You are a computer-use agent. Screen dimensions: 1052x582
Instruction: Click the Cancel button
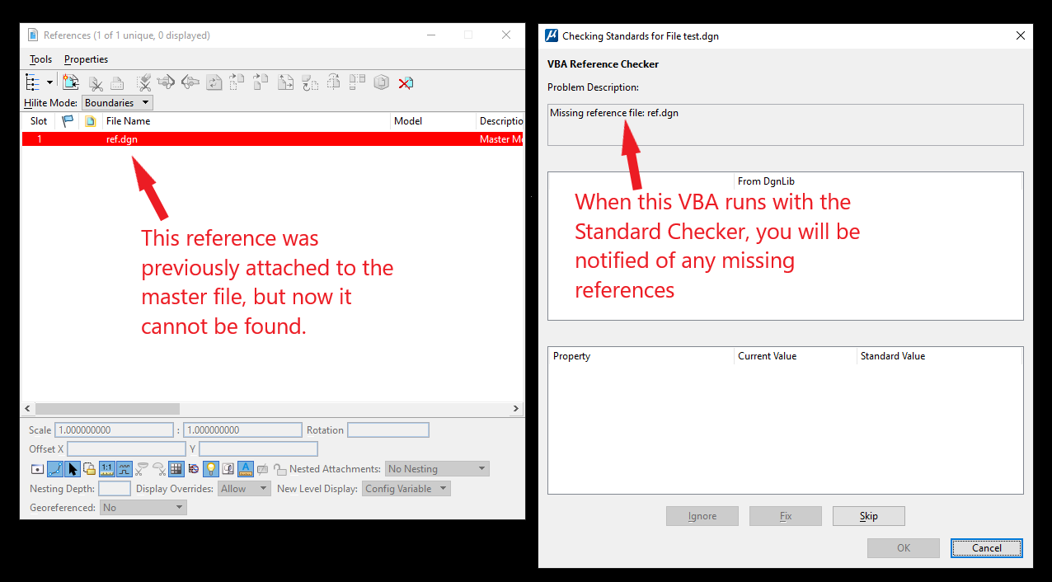pyautogui.click(x=987, y=548)
